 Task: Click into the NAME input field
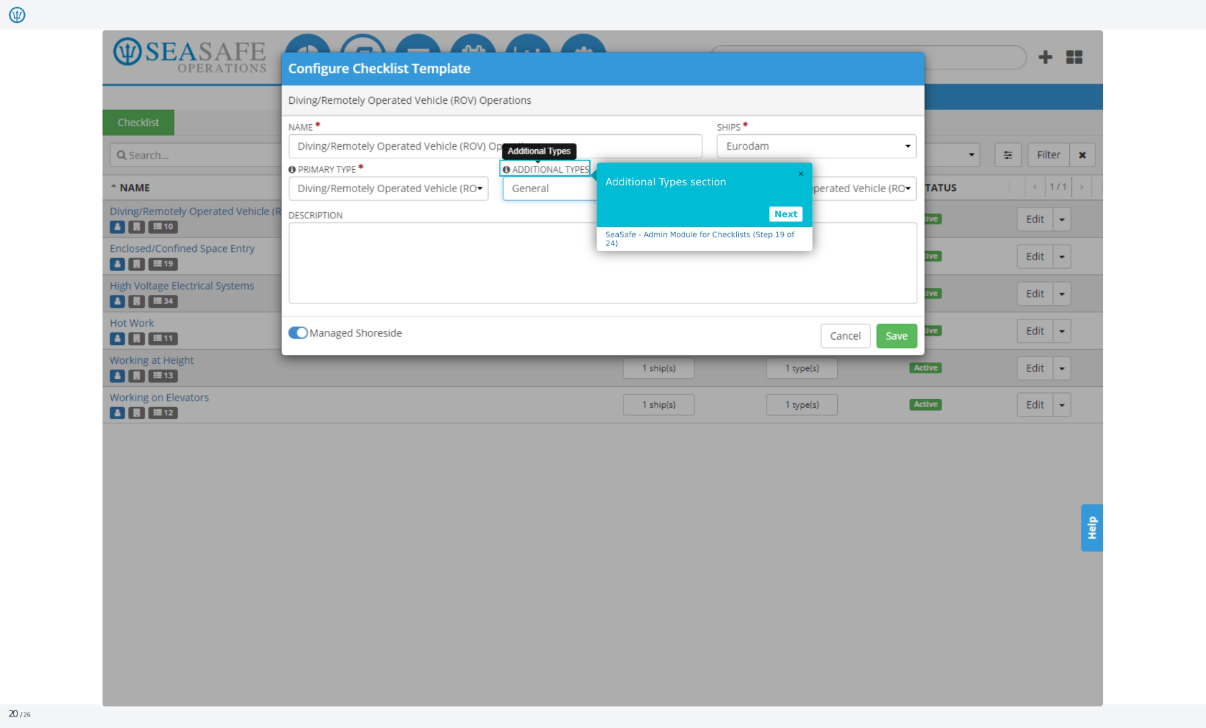[495, 146]
